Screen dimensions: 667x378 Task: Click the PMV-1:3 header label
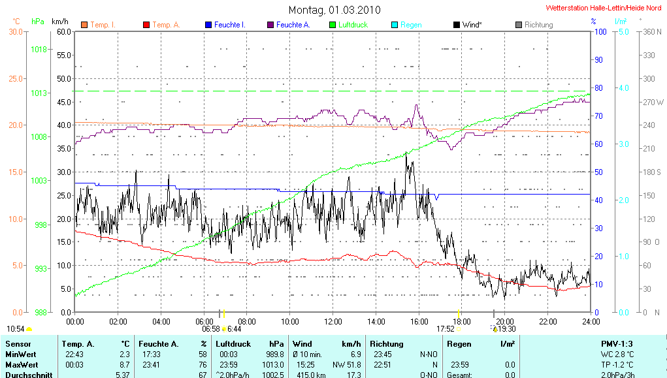tap(618, 343)
